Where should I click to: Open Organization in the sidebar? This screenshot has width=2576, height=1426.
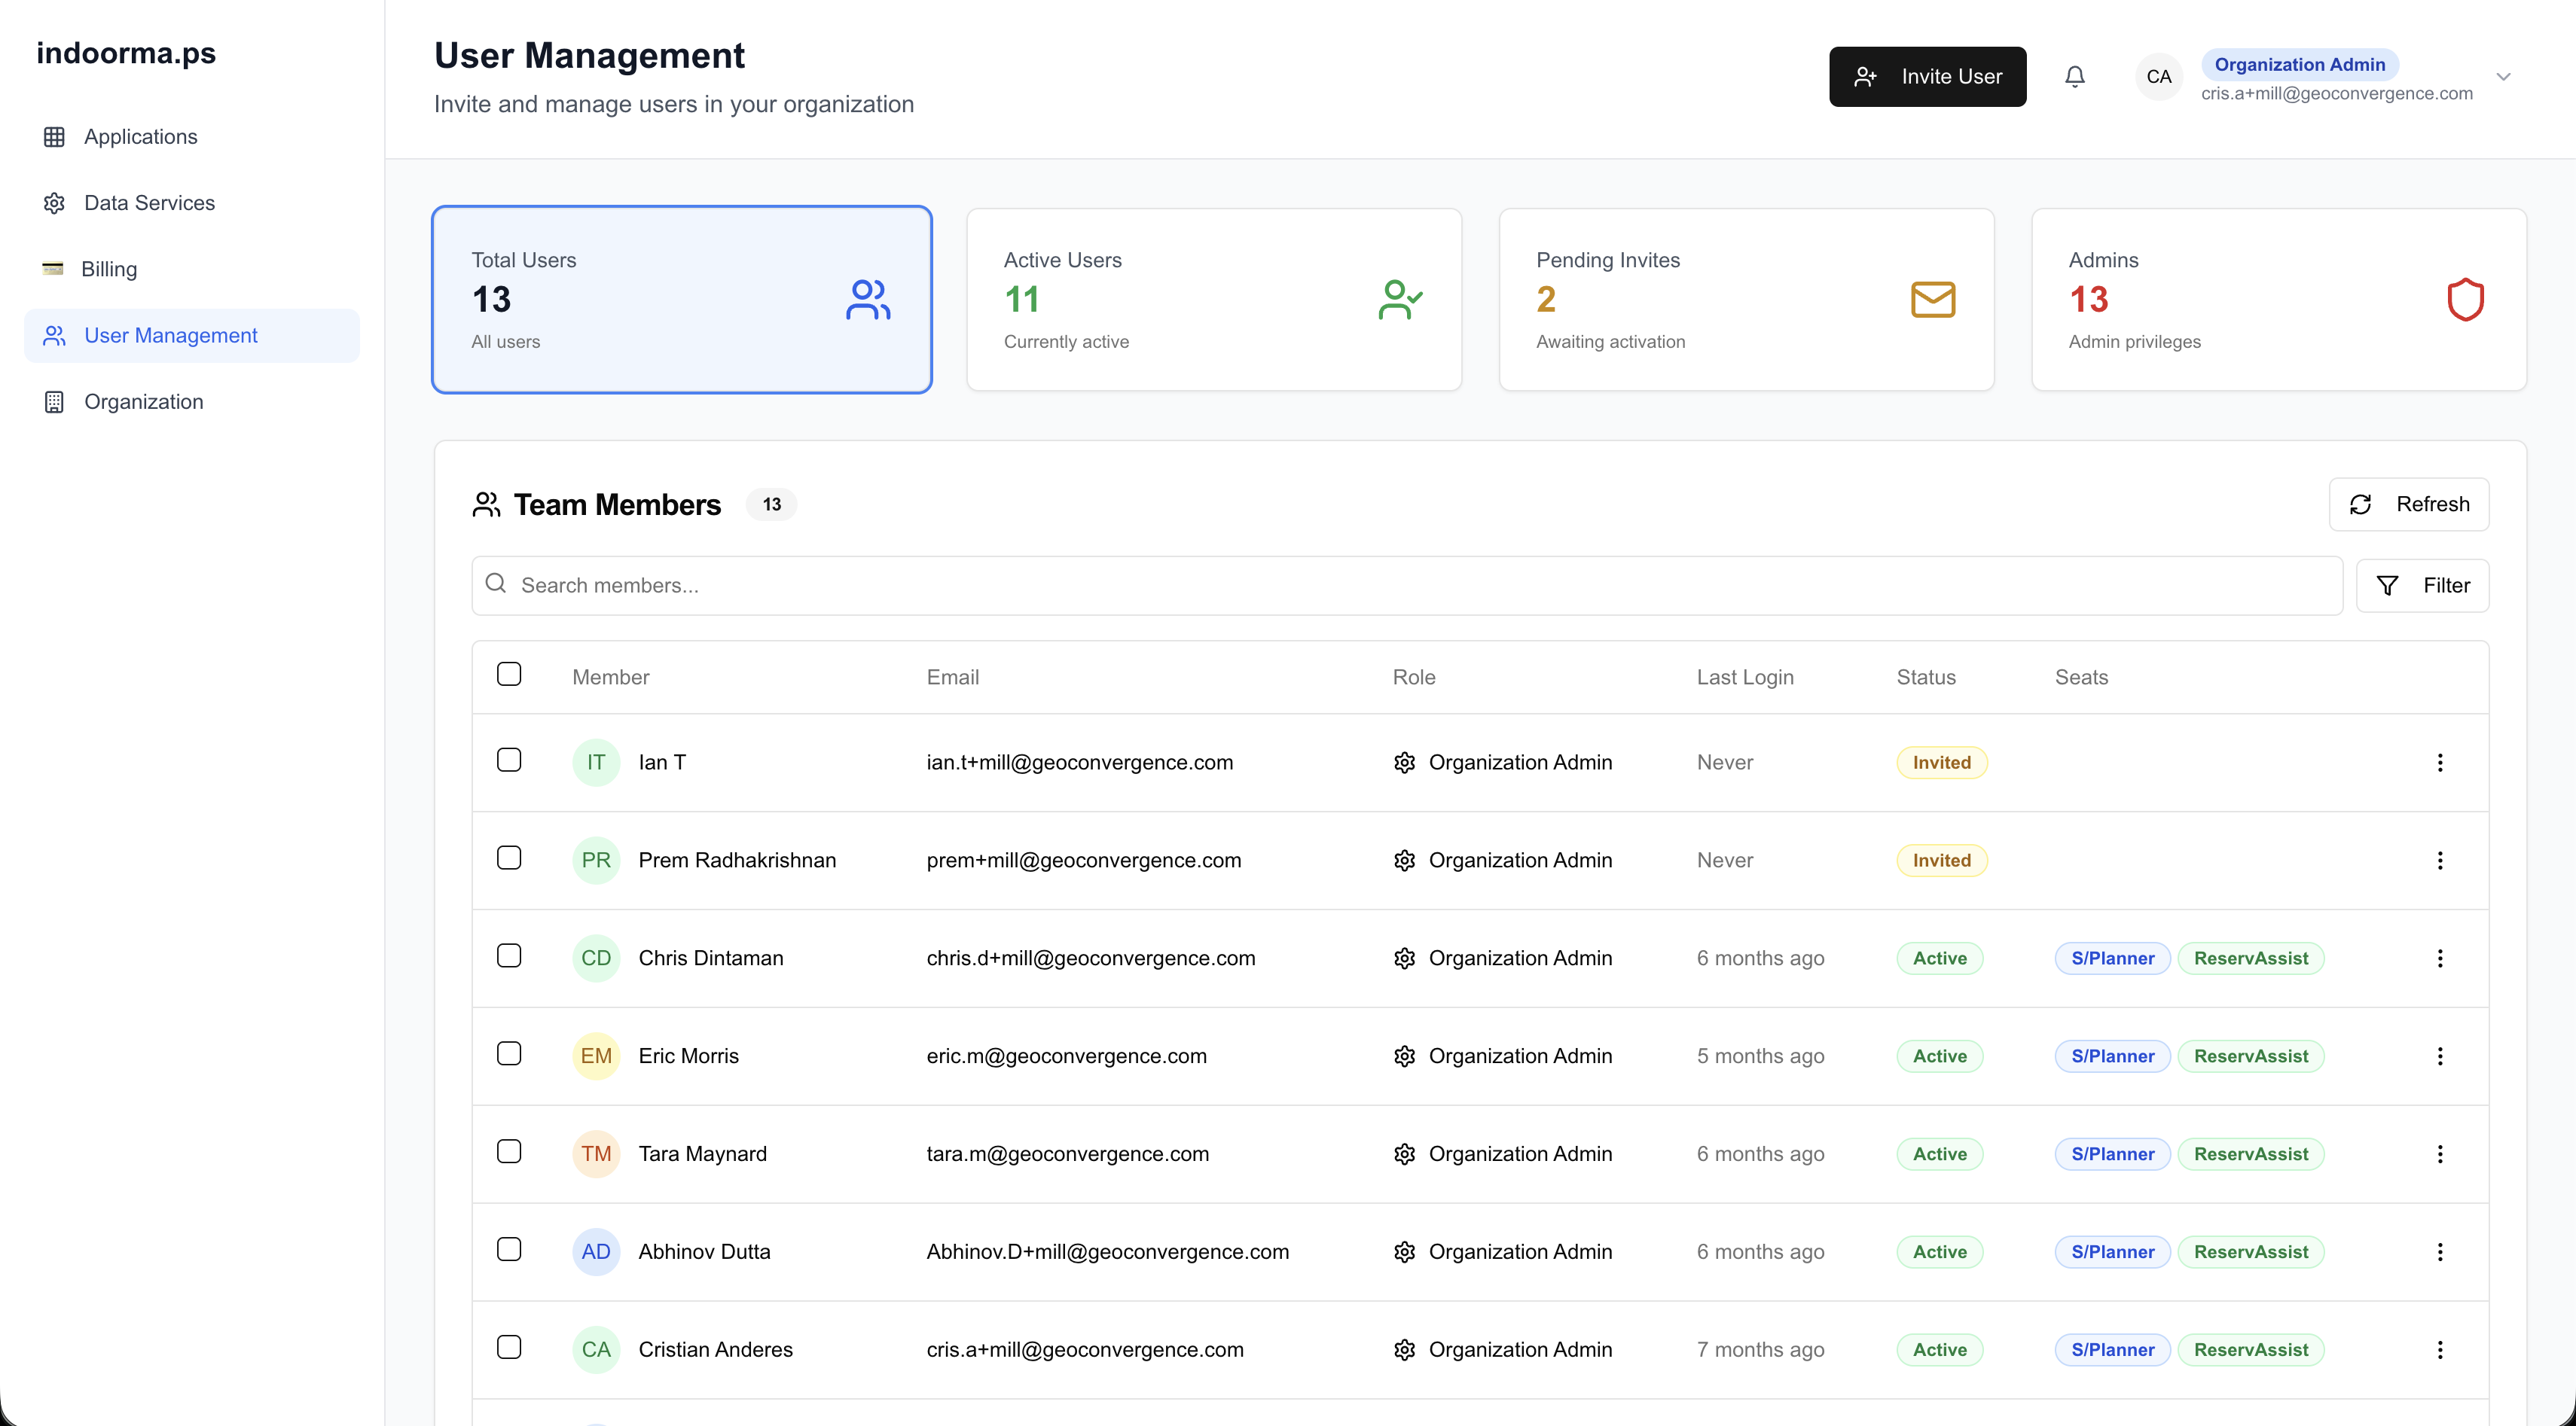tap(192, 402)
